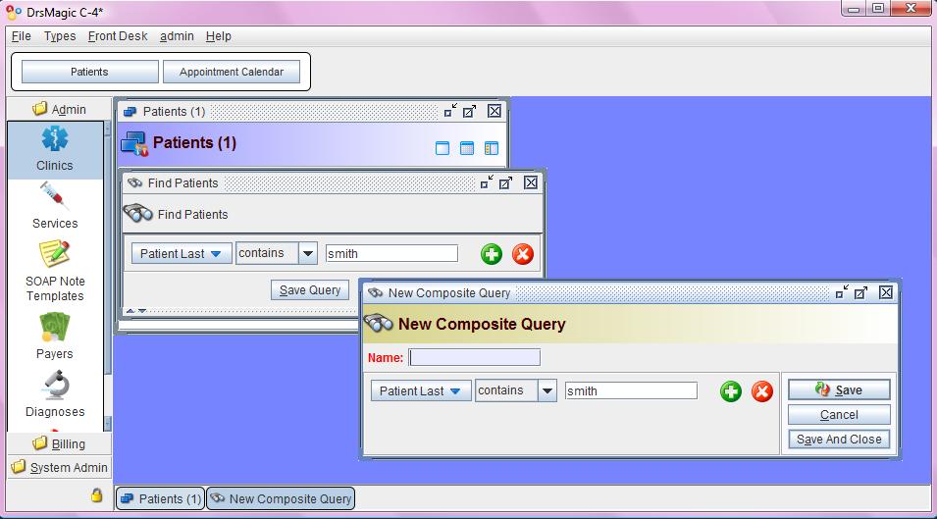937x519 pixels.
Task: Remove the criterion row in Find Patients
Action: [522, 254]
